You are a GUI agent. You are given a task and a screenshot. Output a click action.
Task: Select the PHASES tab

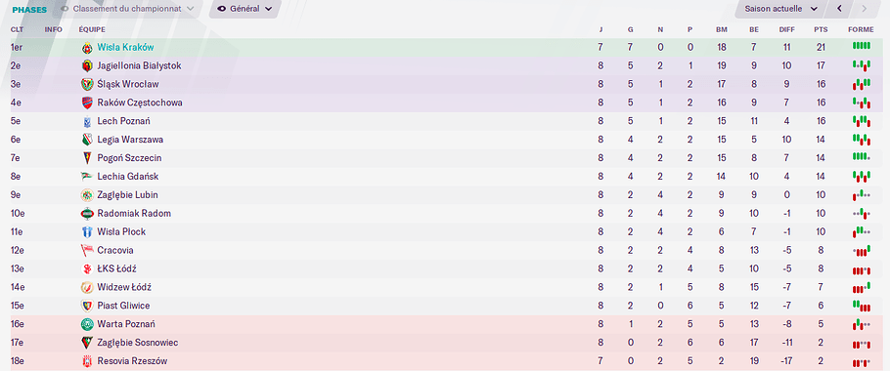29,10
